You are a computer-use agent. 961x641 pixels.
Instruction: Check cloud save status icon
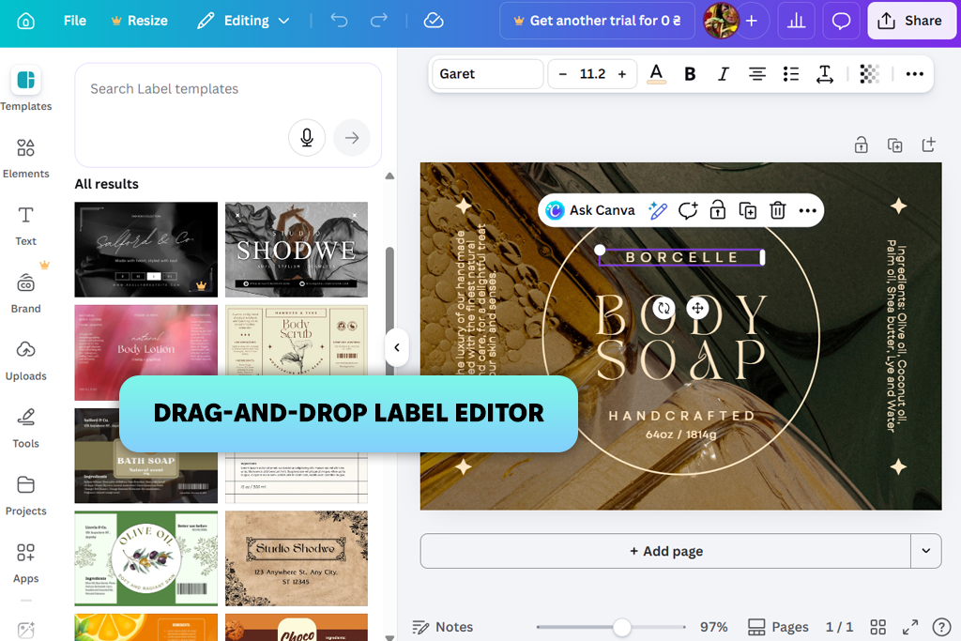pyautogui.click(x=434, y=21)
